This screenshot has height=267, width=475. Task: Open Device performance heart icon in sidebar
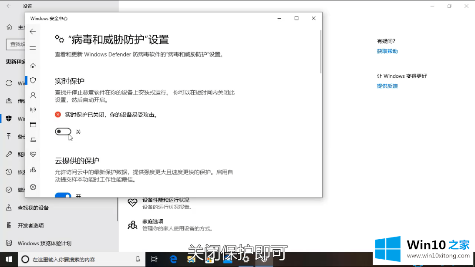pyautogui.click(x=33, y=155)
